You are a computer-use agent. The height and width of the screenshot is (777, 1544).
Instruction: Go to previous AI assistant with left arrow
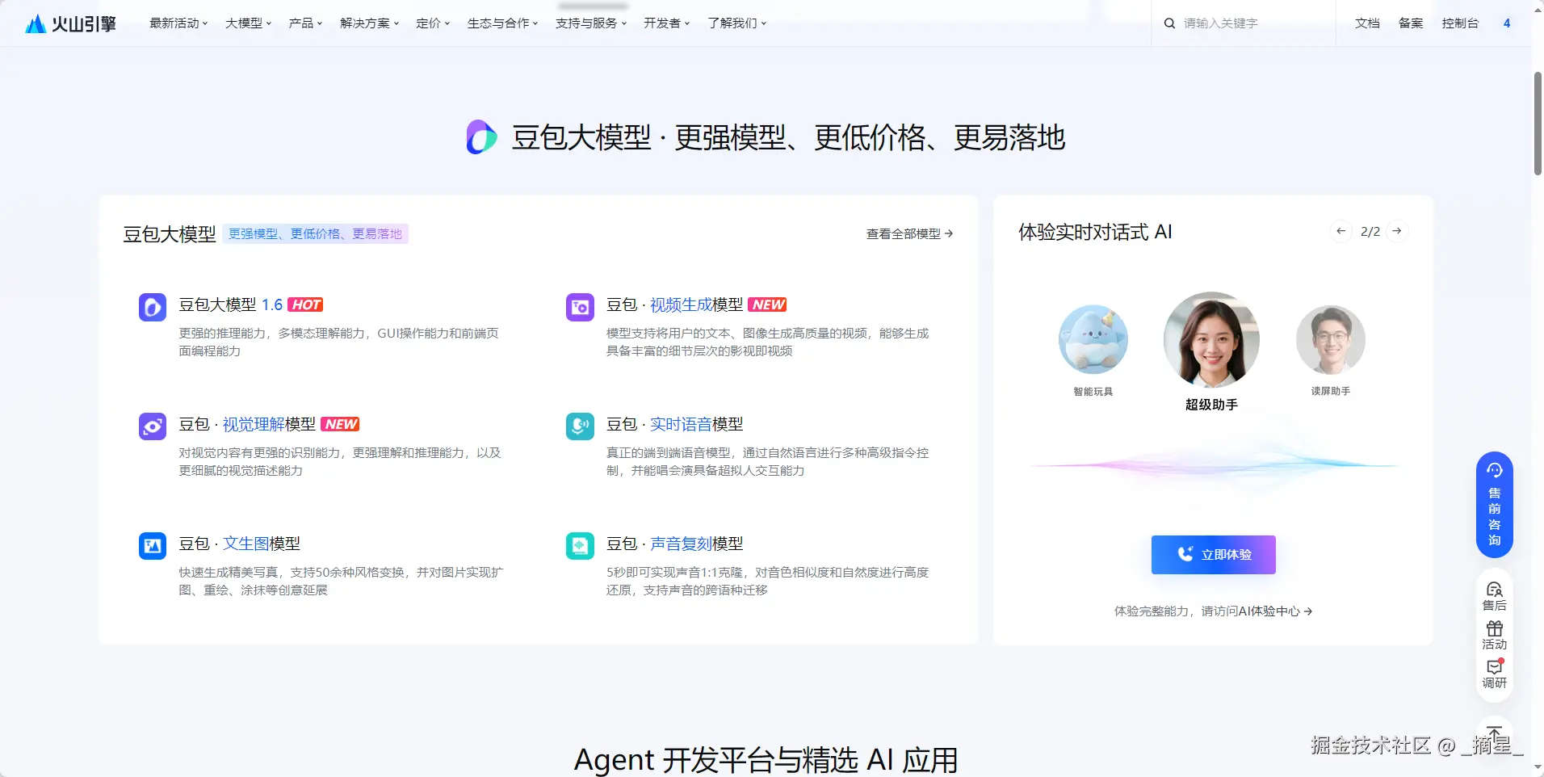1341,232
